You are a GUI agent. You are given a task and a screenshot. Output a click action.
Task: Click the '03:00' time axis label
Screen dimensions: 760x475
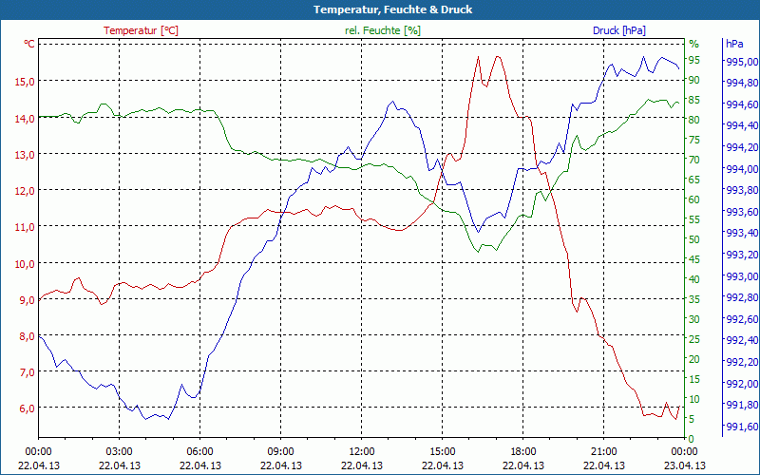120,452
